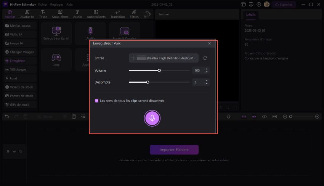Open GIFs de stock in the sidebar
The image size is (324, 186).
pyautogui.click(x=20, y=105)
